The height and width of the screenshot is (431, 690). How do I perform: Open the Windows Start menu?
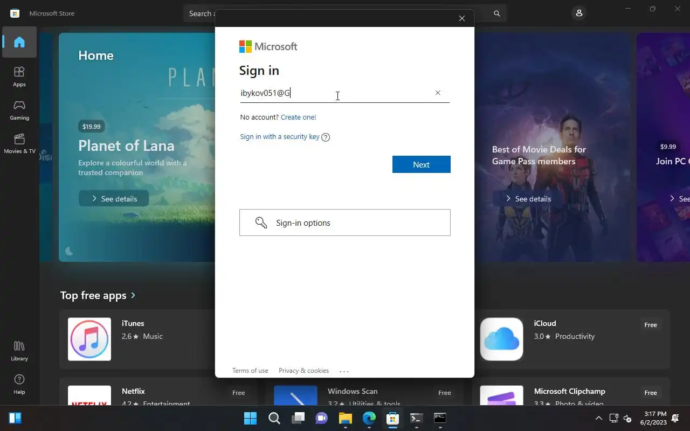tap(250, 418)
